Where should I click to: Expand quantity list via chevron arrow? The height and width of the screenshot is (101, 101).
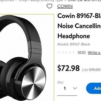point(75,88)
